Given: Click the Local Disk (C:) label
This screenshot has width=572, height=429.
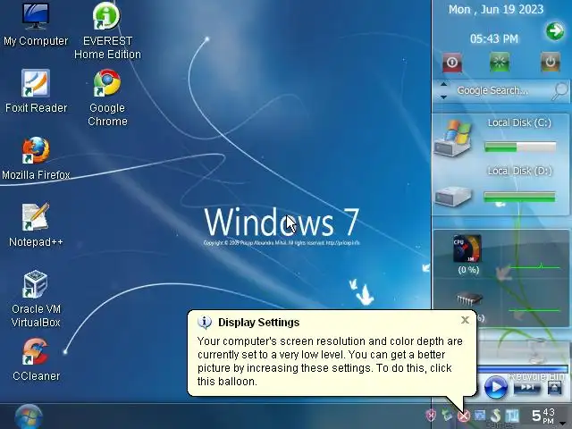Looking at the screenshot, I should tap(519, 123).
